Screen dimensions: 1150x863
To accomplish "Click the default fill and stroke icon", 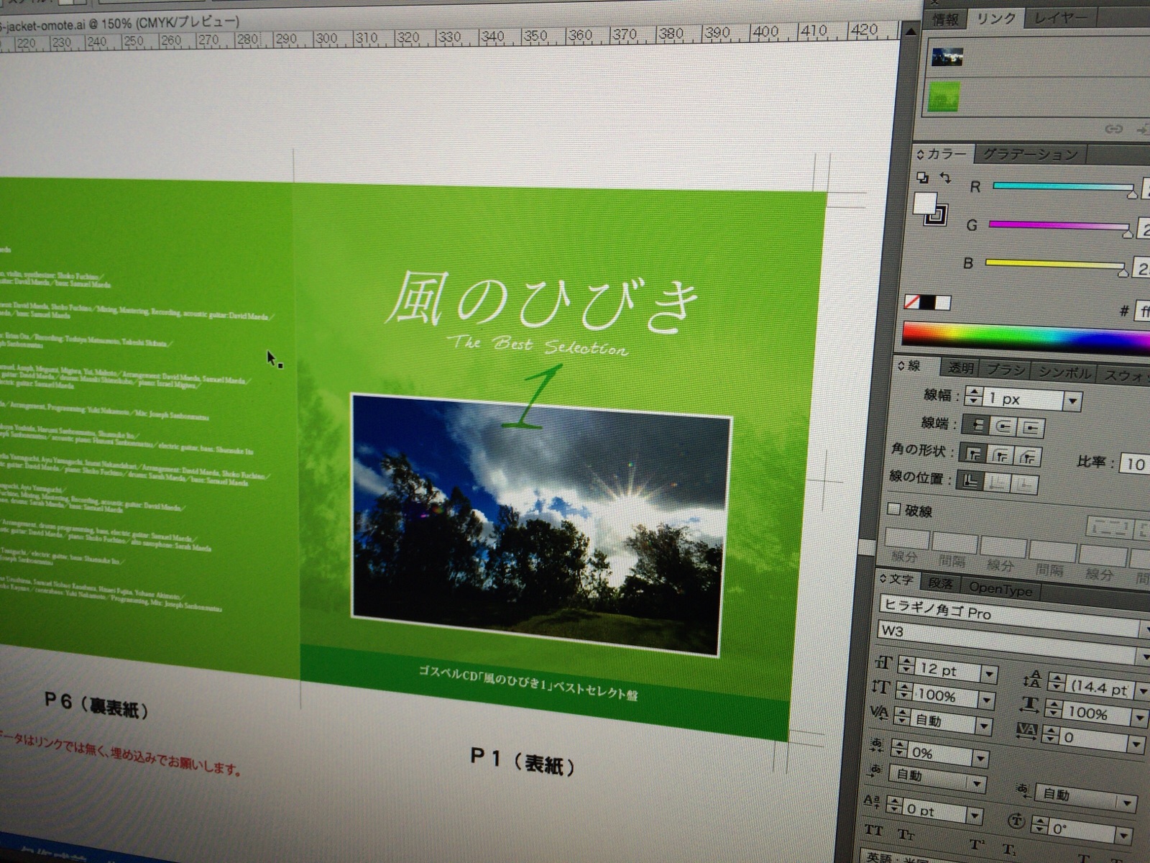I will point(922,177).
